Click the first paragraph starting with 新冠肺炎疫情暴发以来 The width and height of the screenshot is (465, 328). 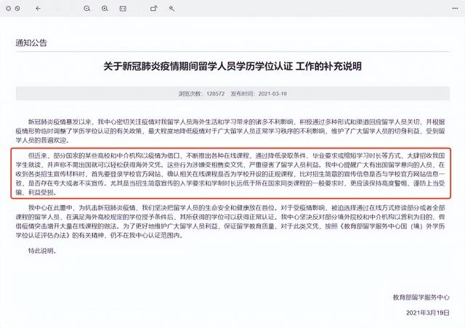tap(232, 125)
